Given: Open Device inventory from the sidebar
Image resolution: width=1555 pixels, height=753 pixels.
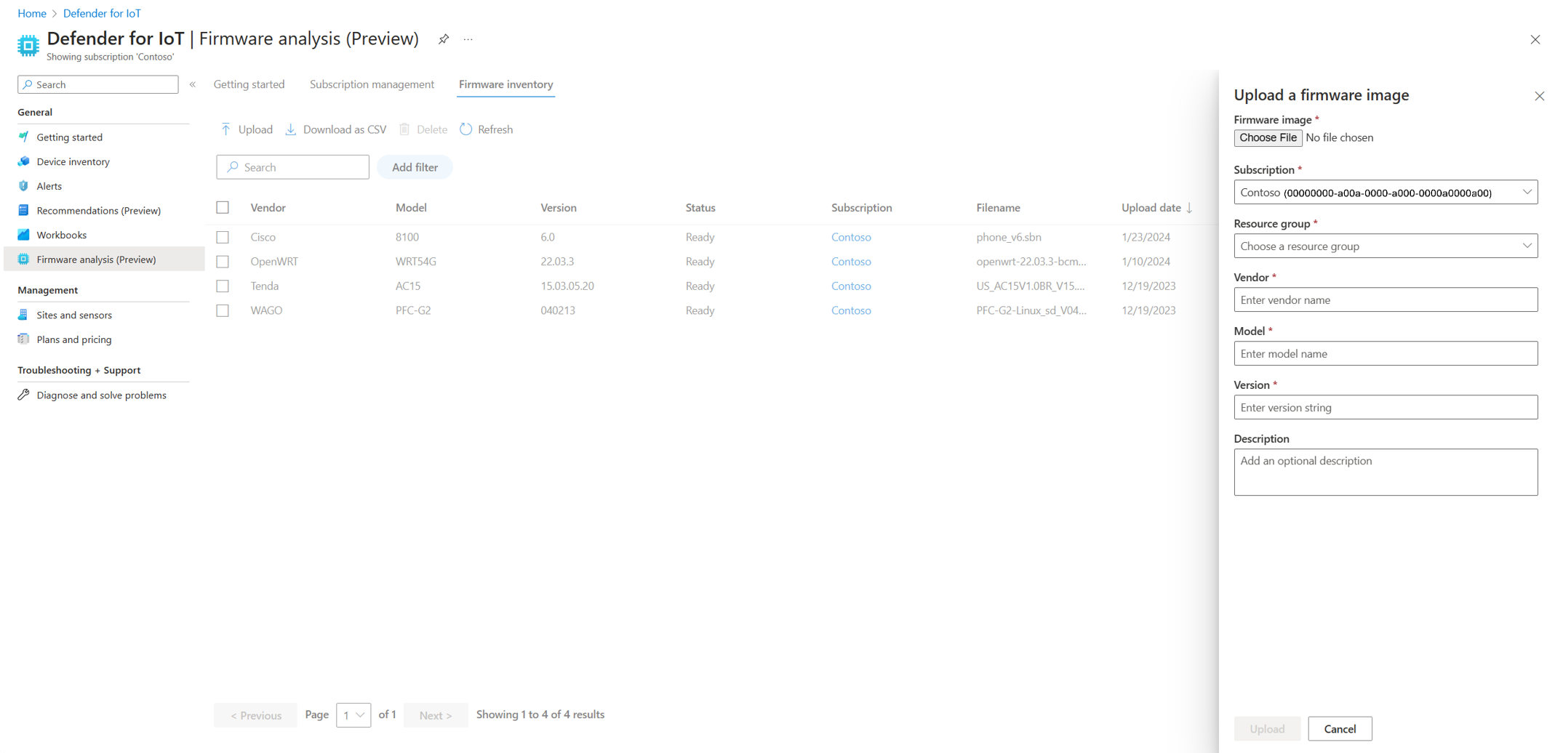Looking at the screenshot, I should pyautogui.click(x=73, y=161).
